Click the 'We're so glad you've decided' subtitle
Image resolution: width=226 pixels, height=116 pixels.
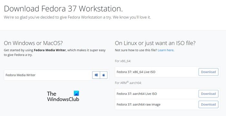pos(77,17)
